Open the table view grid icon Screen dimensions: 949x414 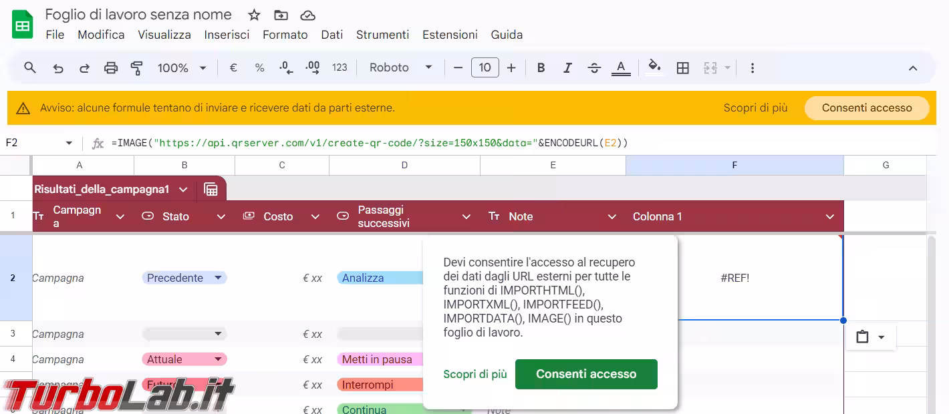(211, 190)
